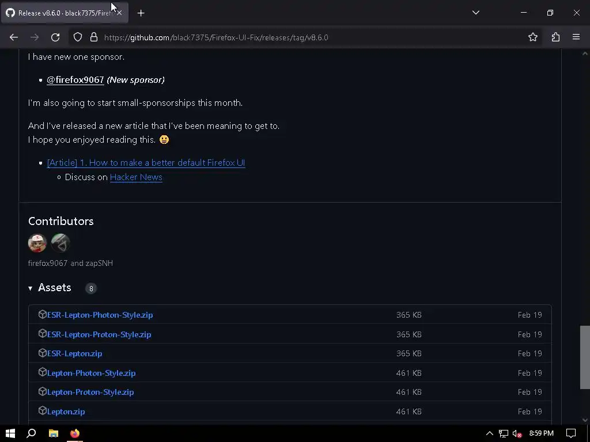This screenshot has width=590, height=442.
Task: Click 365 KB size for ESR-Lepton.zip
Action: pyautogui.click(x=409, y=354)
